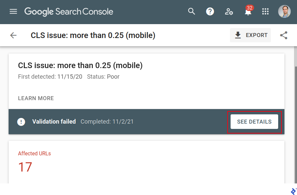
Task: Click the red badge showing 32 notifications
Action: click(250, 7)
